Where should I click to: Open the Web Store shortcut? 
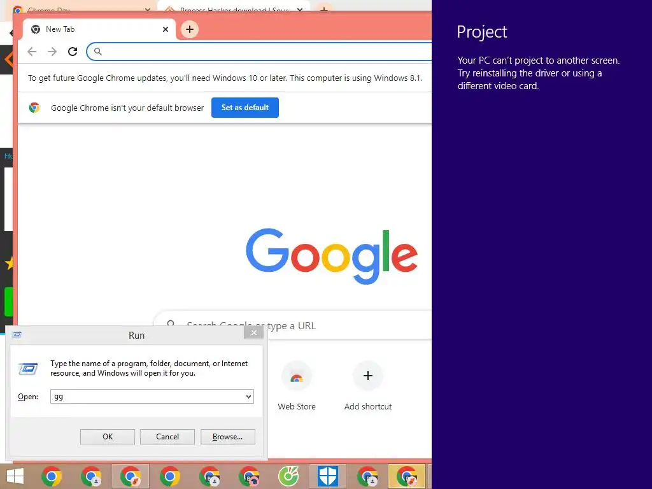(297, 386)
